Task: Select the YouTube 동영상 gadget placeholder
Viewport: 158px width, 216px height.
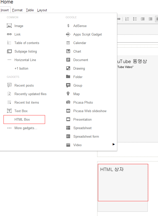Action: (138, 99)
